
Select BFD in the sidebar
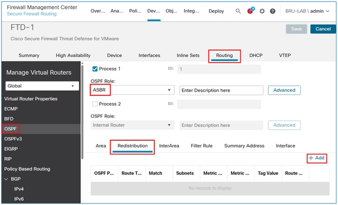point(9,119)
